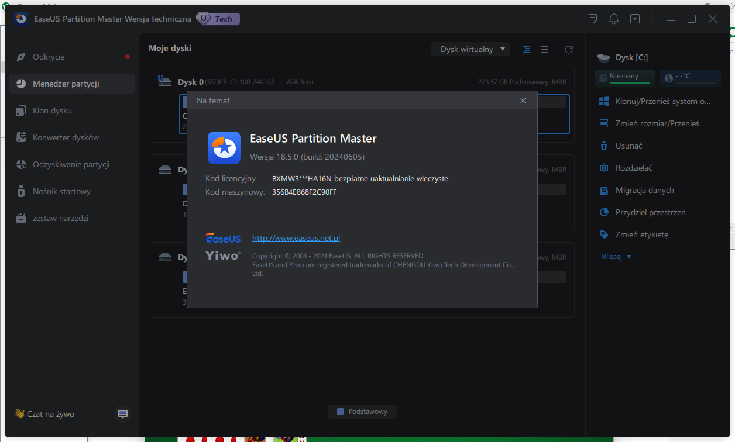Click the Dysk 0 drive icon
Screen dimensions: 735x442
[165, 81]
